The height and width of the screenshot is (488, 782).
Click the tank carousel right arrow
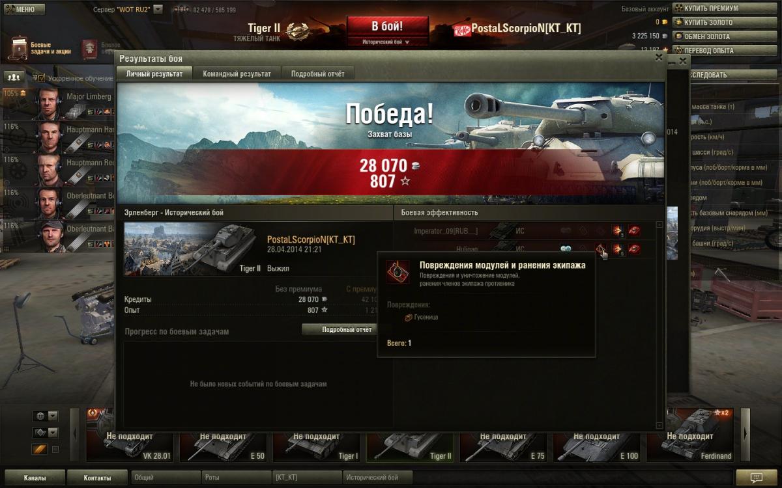pos(746,434)
